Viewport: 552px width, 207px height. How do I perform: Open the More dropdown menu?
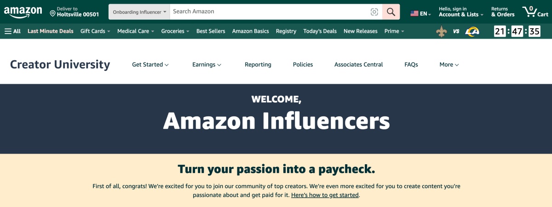click(449, 65)
